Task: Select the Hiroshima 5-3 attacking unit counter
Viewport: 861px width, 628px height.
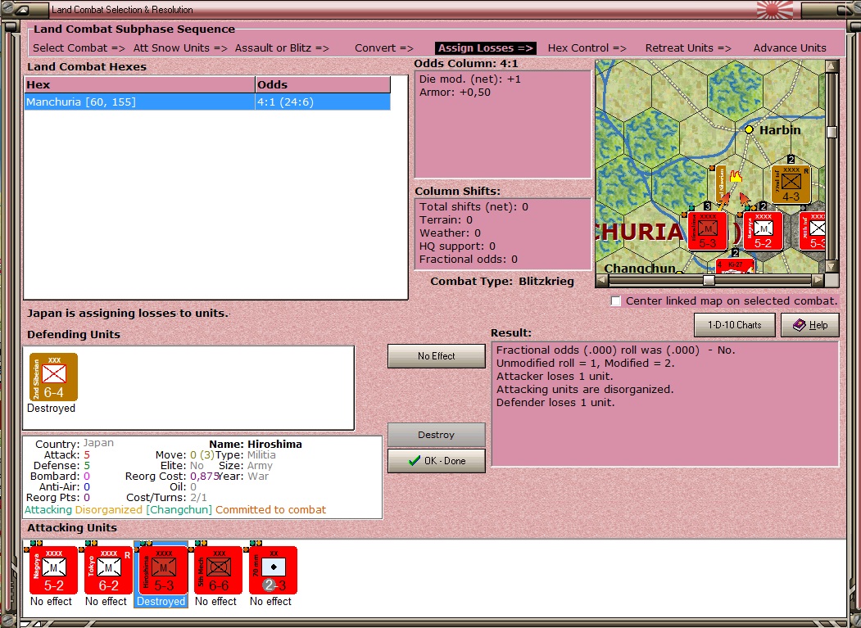Action: click(163, 570)
